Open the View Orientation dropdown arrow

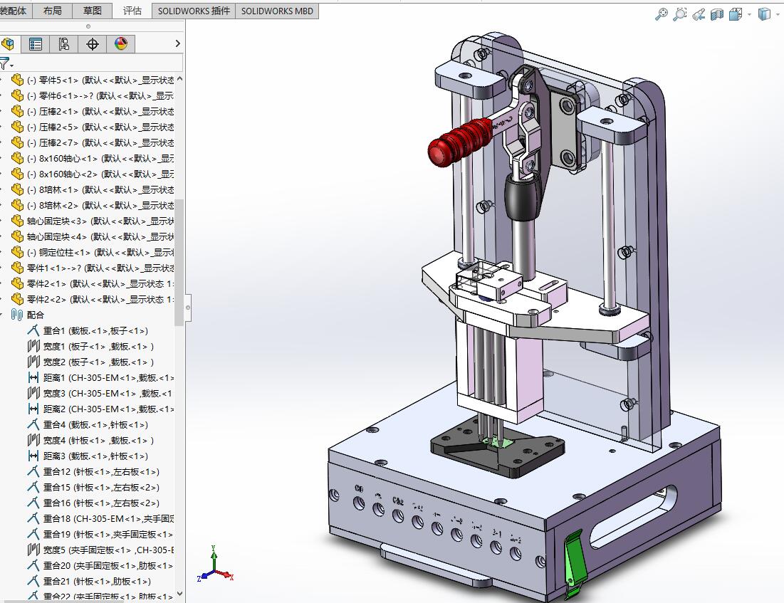pyautogui.click(x=749, y=14)
